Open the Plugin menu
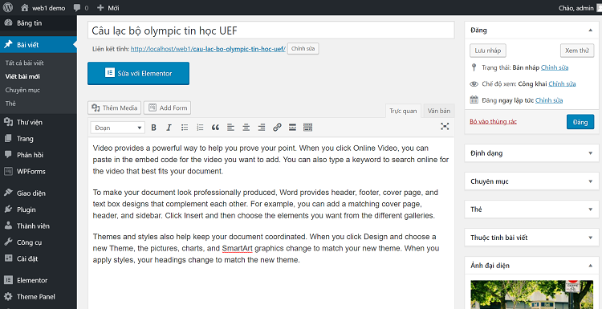The image size is (602, 309). [x=39, y=209]
